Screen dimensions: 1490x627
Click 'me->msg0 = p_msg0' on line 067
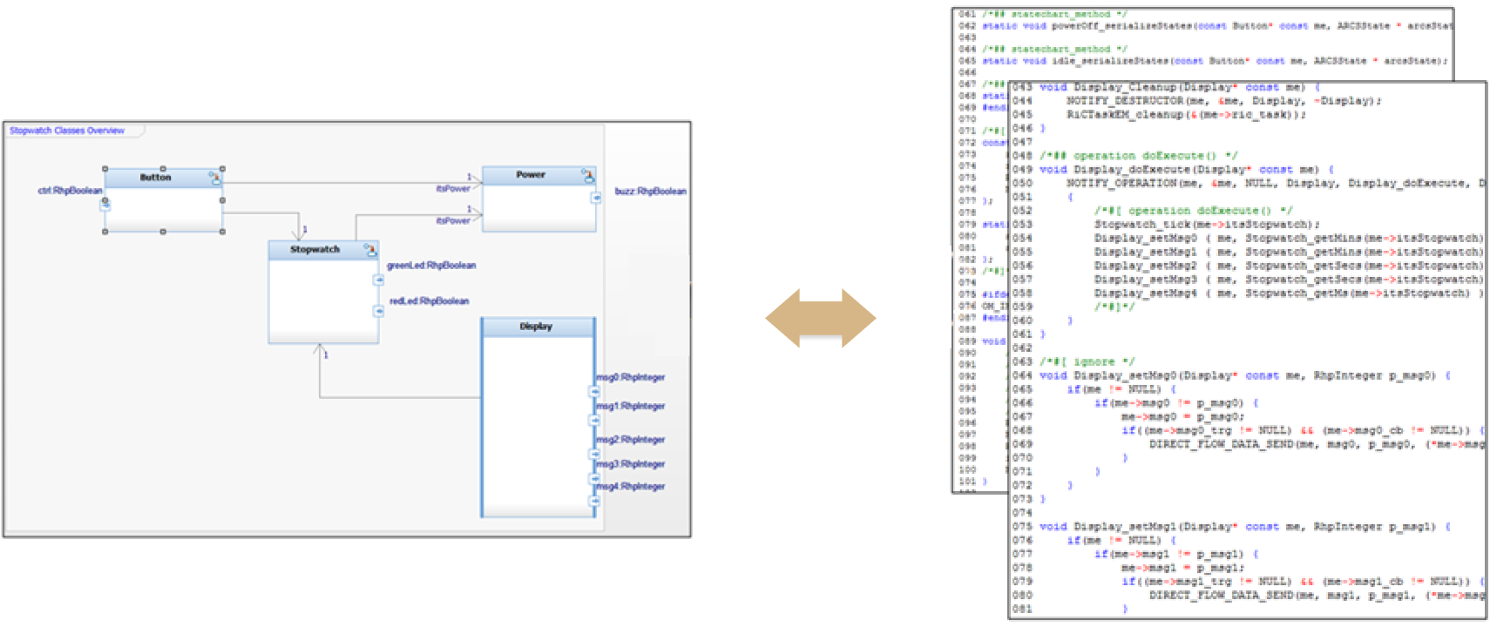point(1183,417)
